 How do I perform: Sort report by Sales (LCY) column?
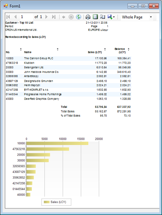tap(105, 49)
